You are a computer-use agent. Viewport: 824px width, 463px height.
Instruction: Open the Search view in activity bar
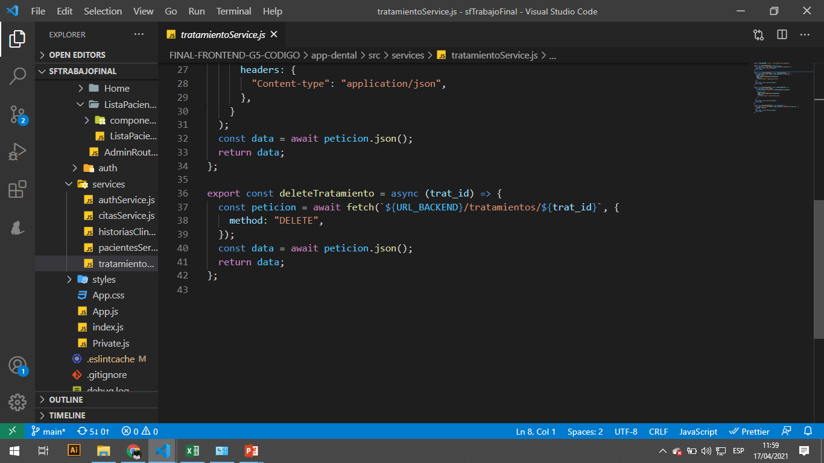pyautogui.click(x=17, y=77)
